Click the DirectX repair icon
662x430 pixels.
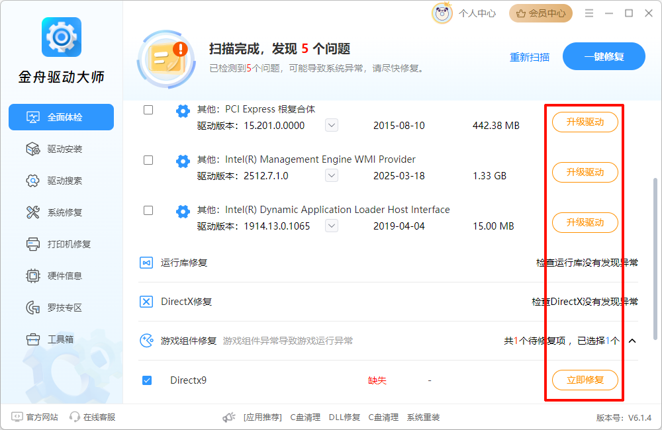[146, 302]
